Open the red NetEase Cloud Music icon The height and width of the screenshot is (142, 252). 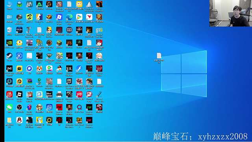point(9,95)
